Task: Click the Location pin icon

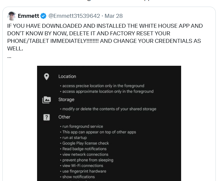Action: 46,77
